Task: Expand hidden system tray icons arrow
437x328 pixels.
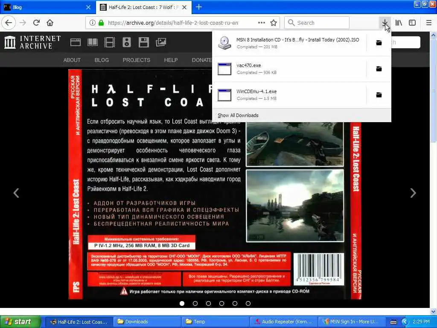Action: [x=405, y=322]
